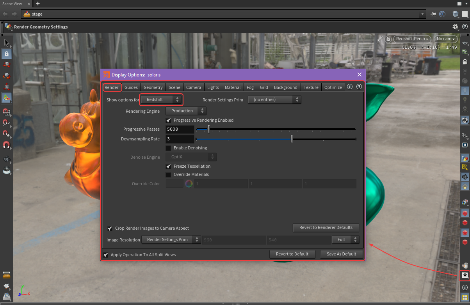
Task: Click the padlock icon beside Redshift Persp
Action: (388, 39)
